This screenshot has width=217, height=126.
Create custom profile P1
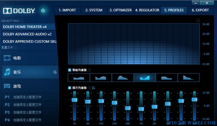pos(30,97)
